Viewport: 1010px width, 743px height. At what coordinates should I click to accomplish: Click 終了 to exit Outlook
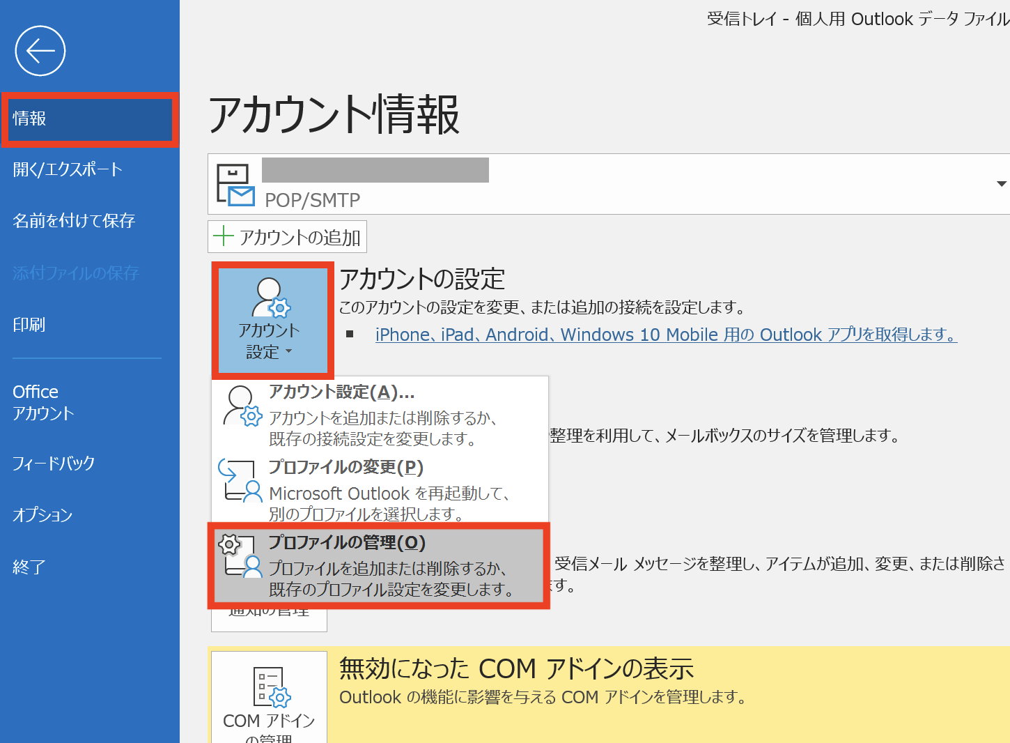(x=29, y=567)
